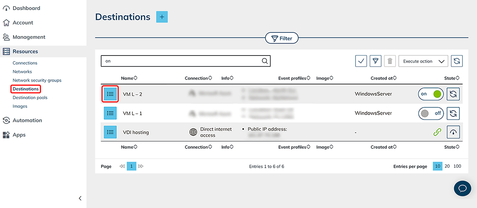Set entries per page to 20
This screenshot has height=208, width=477.
tap(447, 166)
